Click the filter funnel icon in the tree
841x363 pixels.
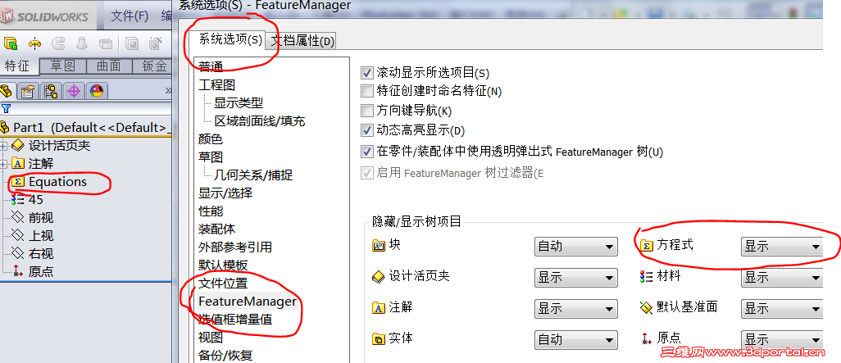(x=7, y=109)
